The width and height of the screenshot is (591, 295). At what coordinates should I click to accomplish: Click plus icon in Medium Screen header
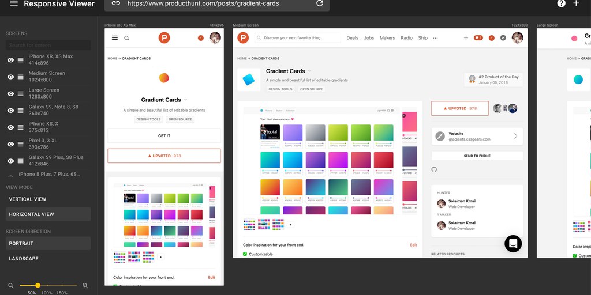click(466, 37)
